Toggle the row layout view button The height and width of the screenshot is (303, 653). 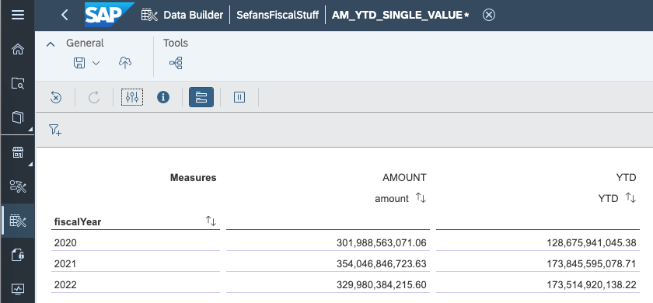coord(201,97)
